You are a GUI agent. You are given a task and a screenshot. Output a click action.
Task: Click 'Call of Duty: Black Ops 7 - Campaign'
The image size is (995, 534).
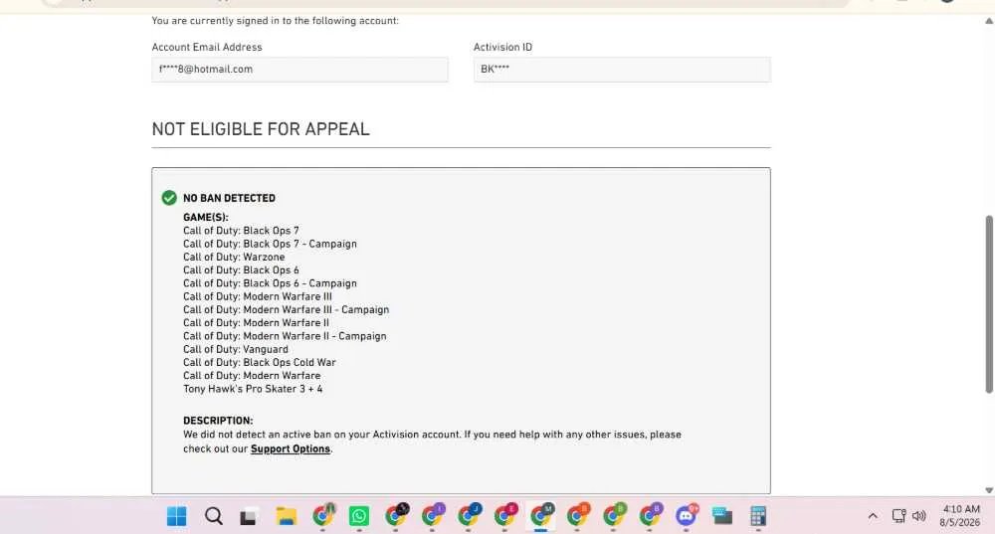click(270, 245)
